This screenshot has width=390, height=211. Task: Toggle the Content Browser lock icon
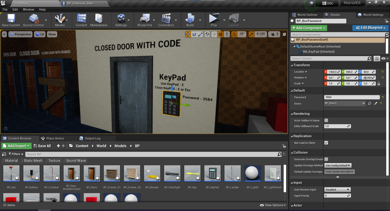pos(284,146)
